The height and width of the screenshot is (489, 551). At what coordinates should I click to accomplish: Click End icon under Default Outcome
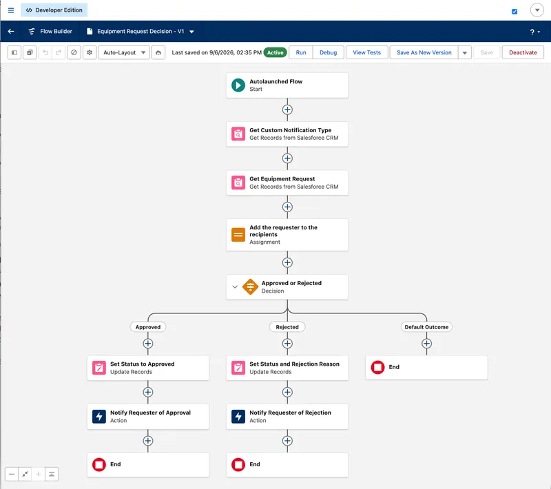pos(377,367)
